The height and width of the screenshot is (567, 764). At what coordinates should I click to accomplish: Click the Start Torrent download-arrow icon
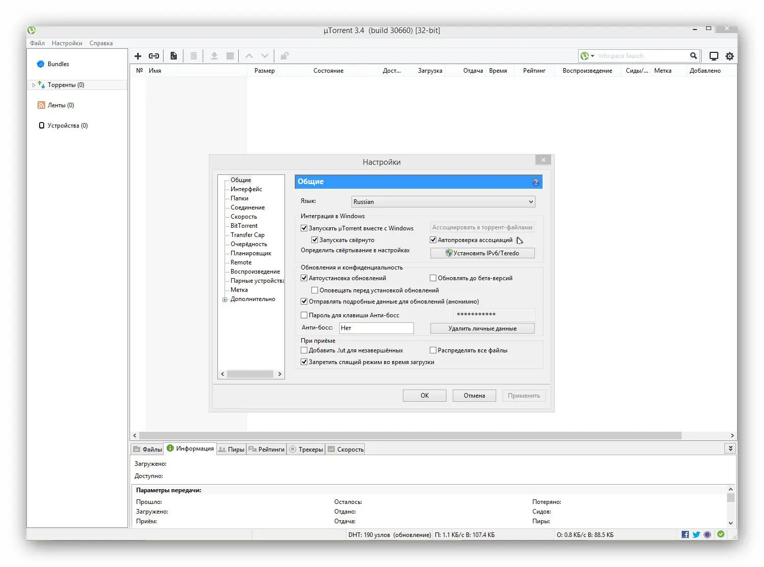214,56
